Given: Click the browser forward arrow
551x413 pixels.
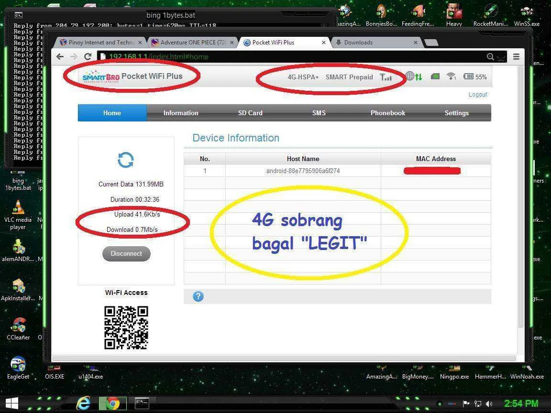Looking at the screenshot, I should pos(74,56).
